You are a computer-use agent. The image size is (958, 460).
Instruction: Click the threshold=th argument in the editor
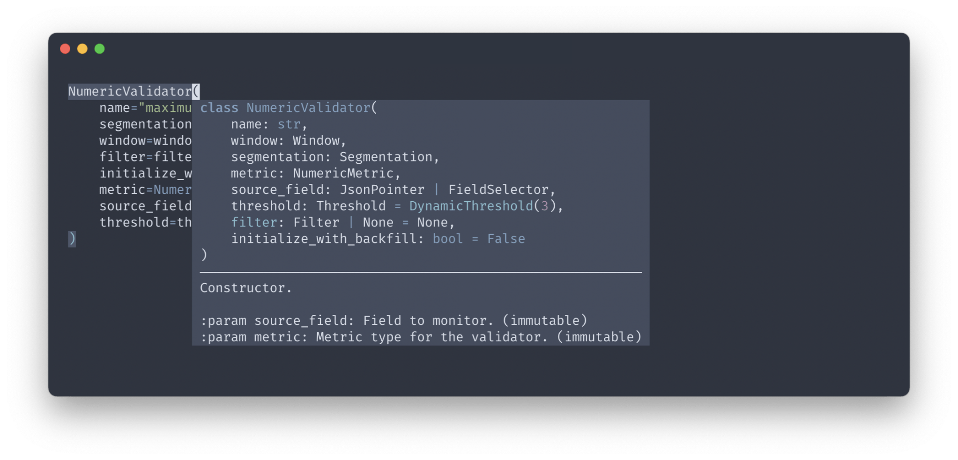pyautogui.click(x=145, y=223)
